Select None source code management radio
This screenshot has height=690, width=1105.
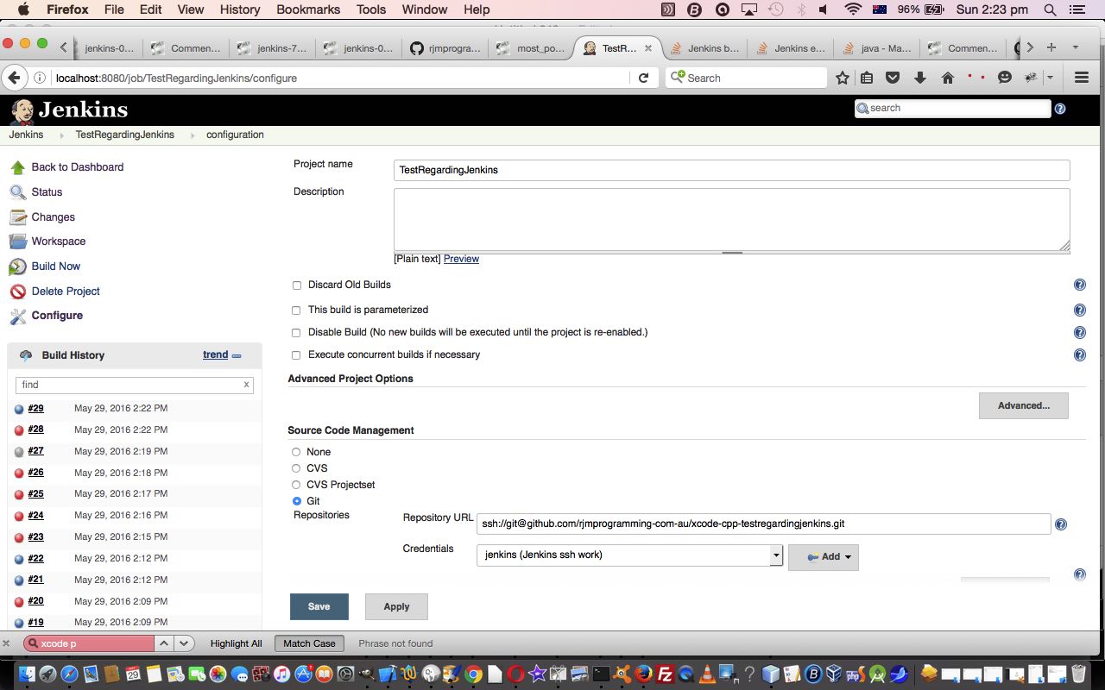click(x=296, y=452)
